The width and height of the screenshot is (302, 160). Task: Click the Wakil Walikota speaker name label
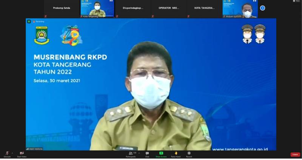point(35,149)
